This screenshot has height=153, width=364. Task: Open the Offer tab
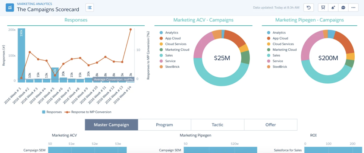270,125
